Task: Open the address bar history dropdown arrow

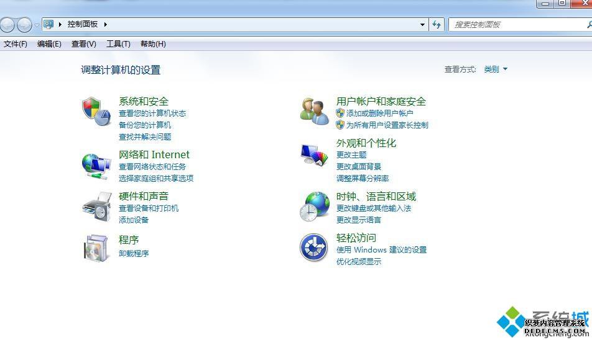Action: tap(422, 25)
